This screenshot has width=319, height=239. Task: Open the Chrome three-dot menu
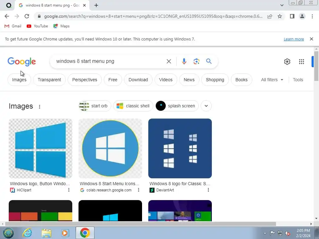[x=312, y=16]
